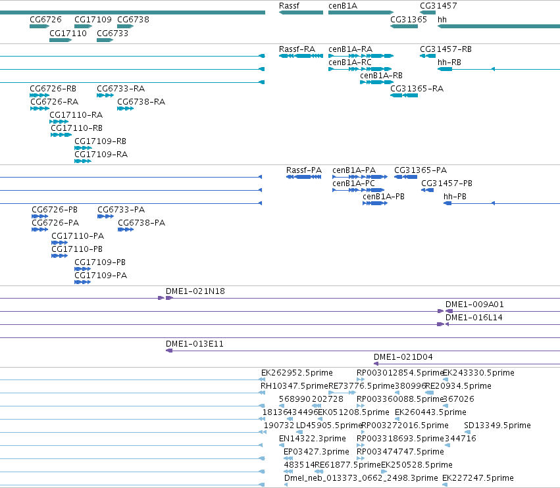Click the CG6738-RA transcript
The width and height of the screenshot is (560, 488).
point(125,109)
